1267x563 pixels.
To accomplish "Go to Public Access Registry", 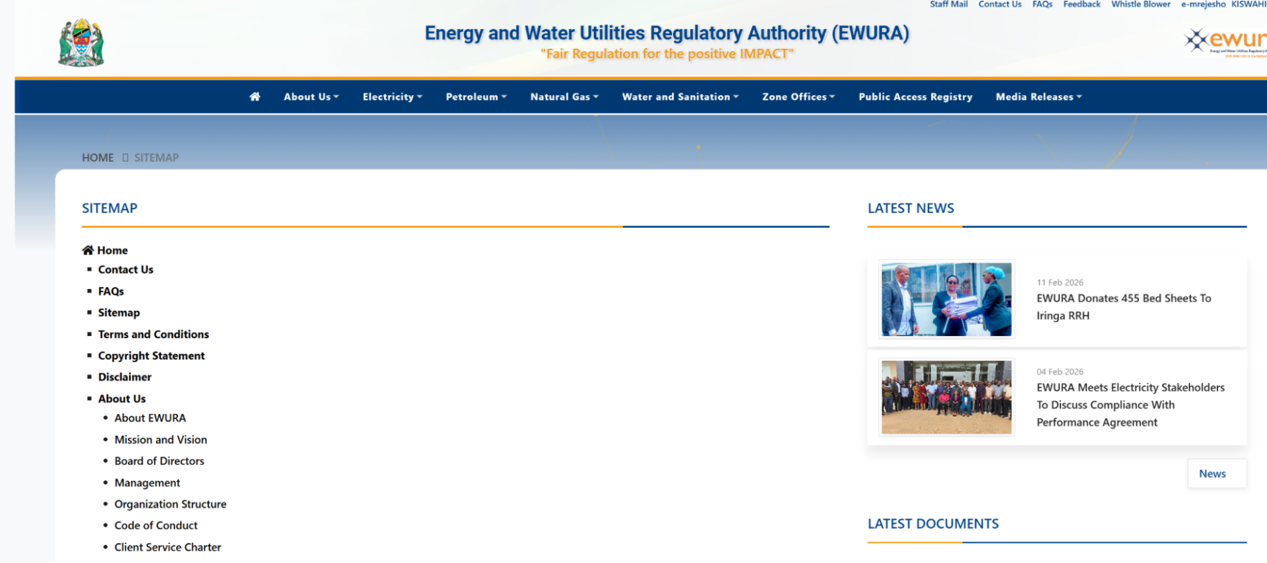I will [915, 97].
